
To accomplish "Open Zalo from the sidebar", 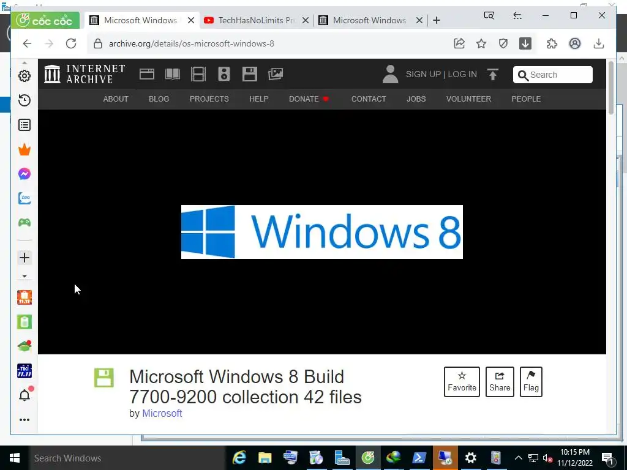I will (x=24, y=198).
